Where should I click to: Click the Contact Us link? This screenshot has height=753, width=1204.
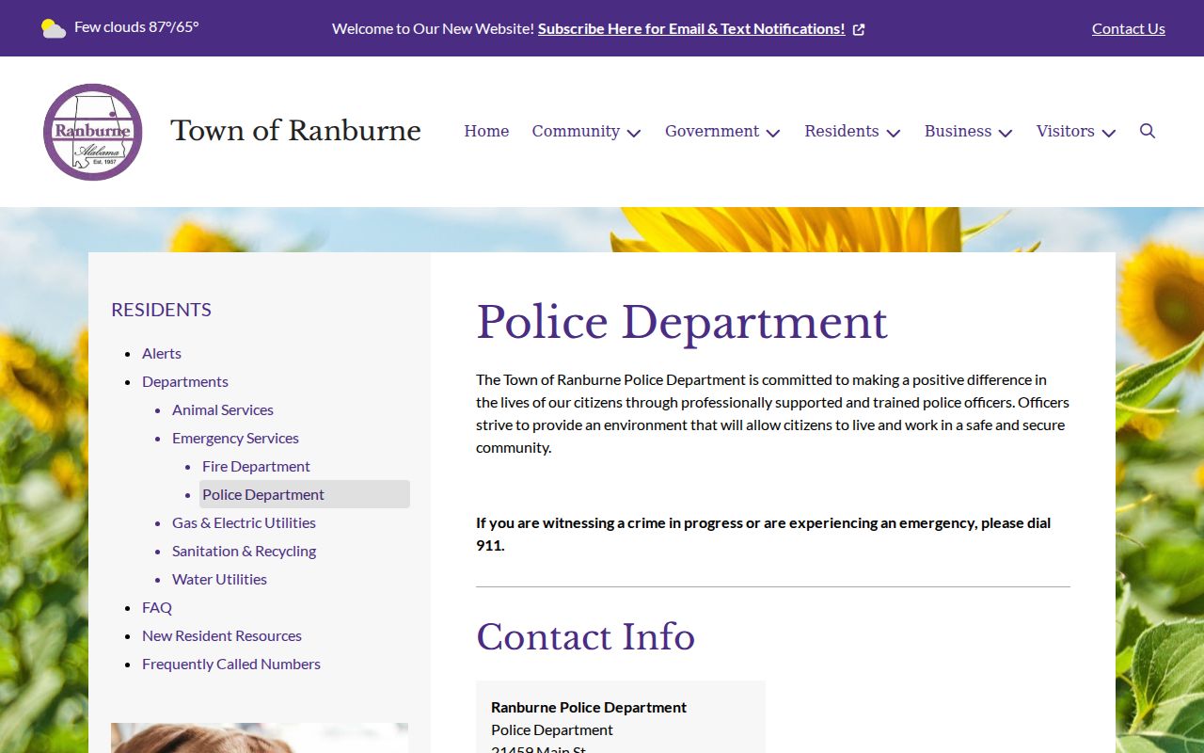[x=1129, y=28]
